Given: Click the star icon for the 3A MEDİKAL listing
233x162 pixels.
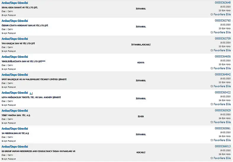Looking at the screenshot, I should [212, 140].
